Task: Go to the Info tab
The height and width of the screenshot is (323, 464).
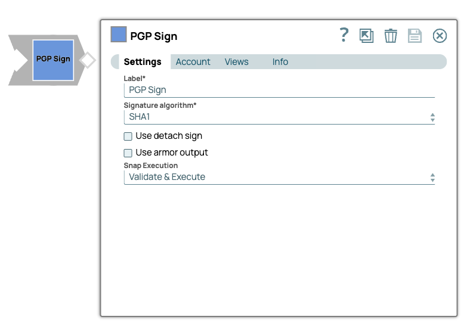Action: pyautogui.click(x=280, y=62)
